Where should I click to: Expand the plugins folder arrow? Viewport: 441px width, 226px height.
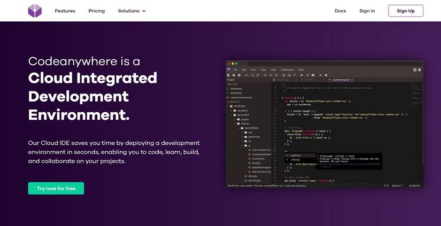[235, 120]
